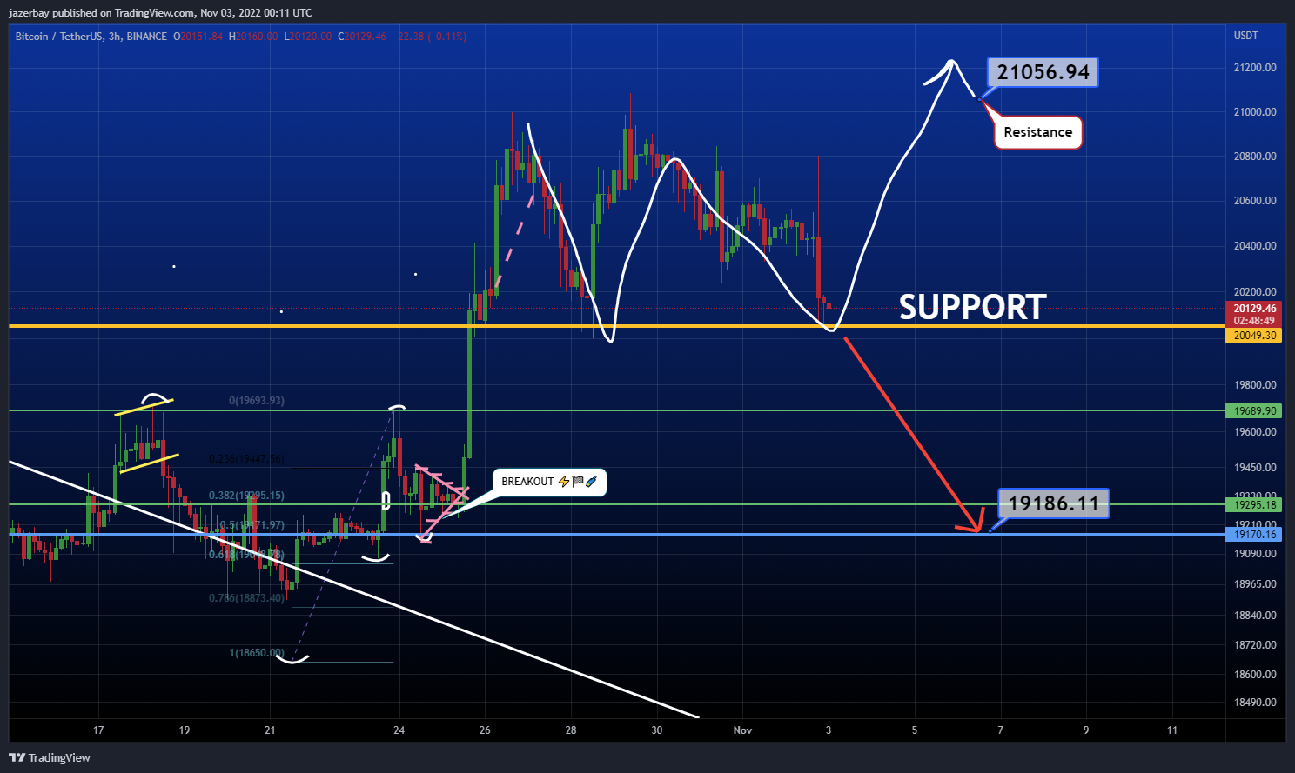The image size is (1295, 773).
Task: Click the 18965.00 price scale value
Action: coord(1255,584)
